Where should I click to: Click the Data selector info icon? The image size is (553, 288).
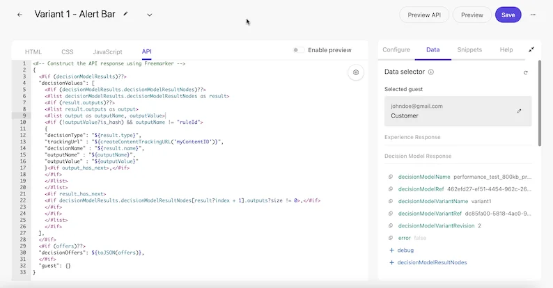(431, 72)
